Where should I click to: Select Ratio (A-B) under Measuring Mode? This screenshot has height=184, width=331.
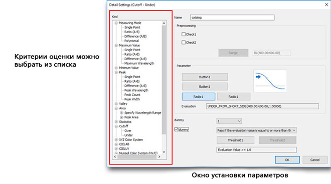[132, 32]
